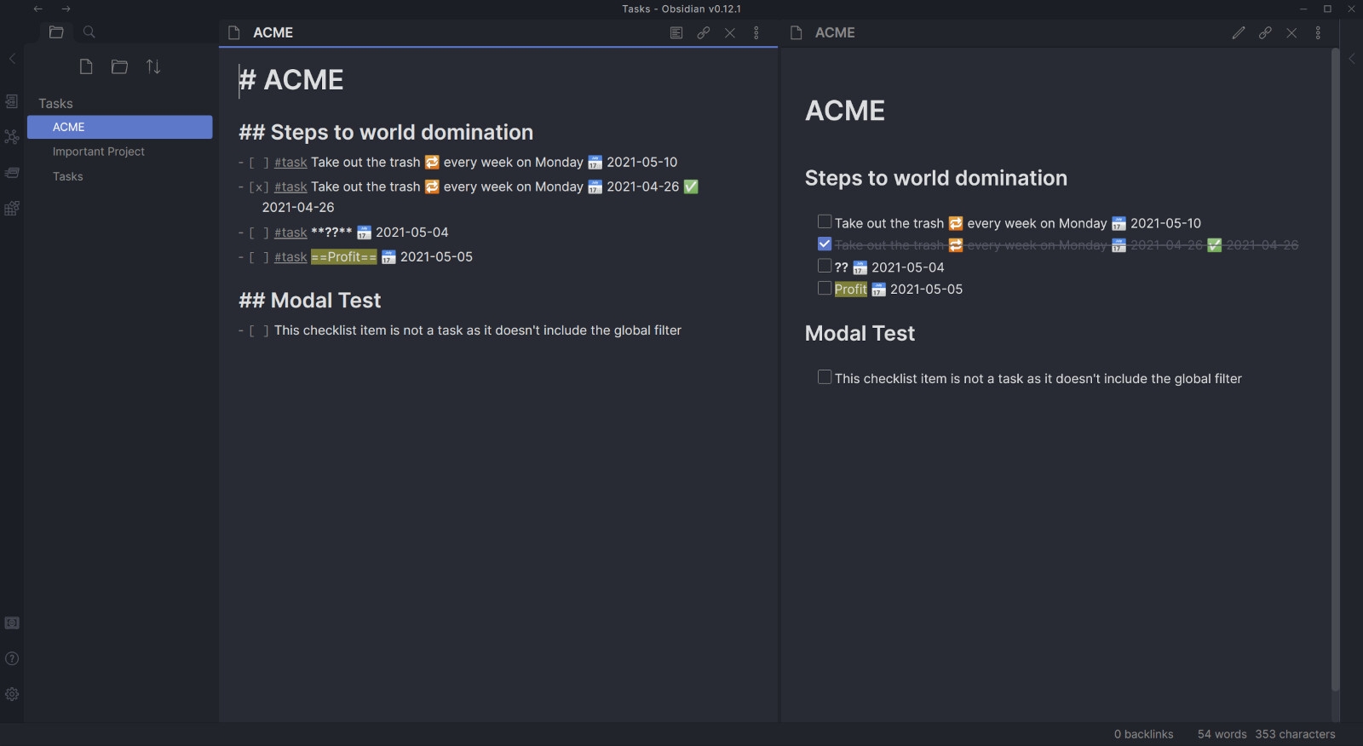
Task: Open settings gear in ribbon
Action: coord(12,694)
